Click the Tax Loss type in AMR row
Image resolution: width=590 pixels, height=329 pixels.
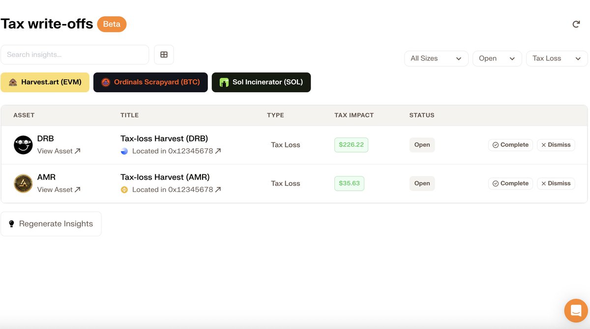(286, 183)
